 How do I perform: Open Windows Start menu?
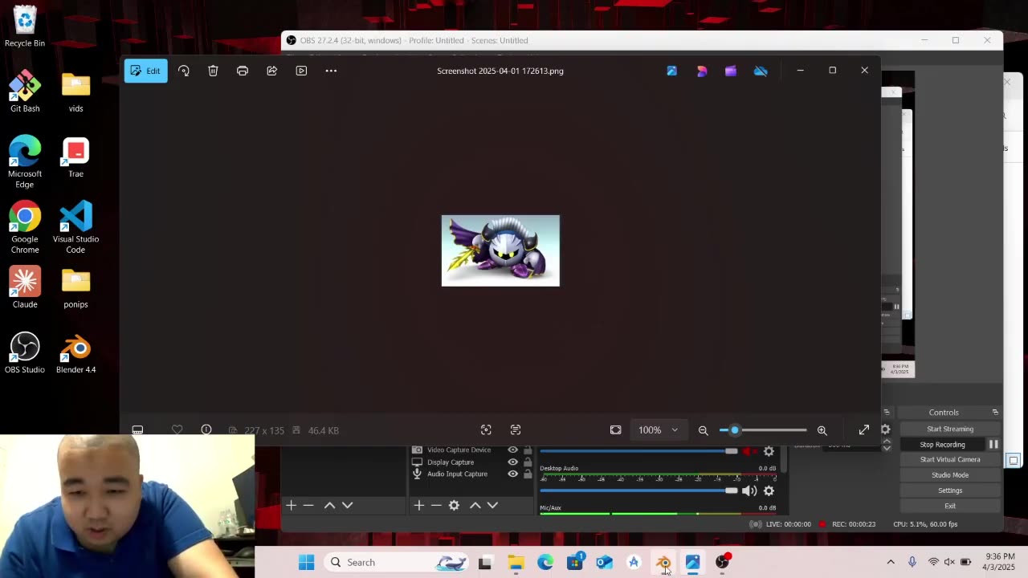[306, 563]
